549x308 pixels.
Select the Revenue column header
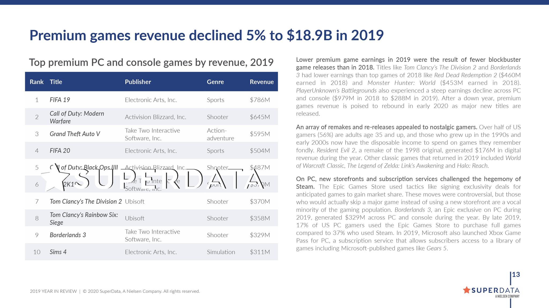[x=261, y=82]
